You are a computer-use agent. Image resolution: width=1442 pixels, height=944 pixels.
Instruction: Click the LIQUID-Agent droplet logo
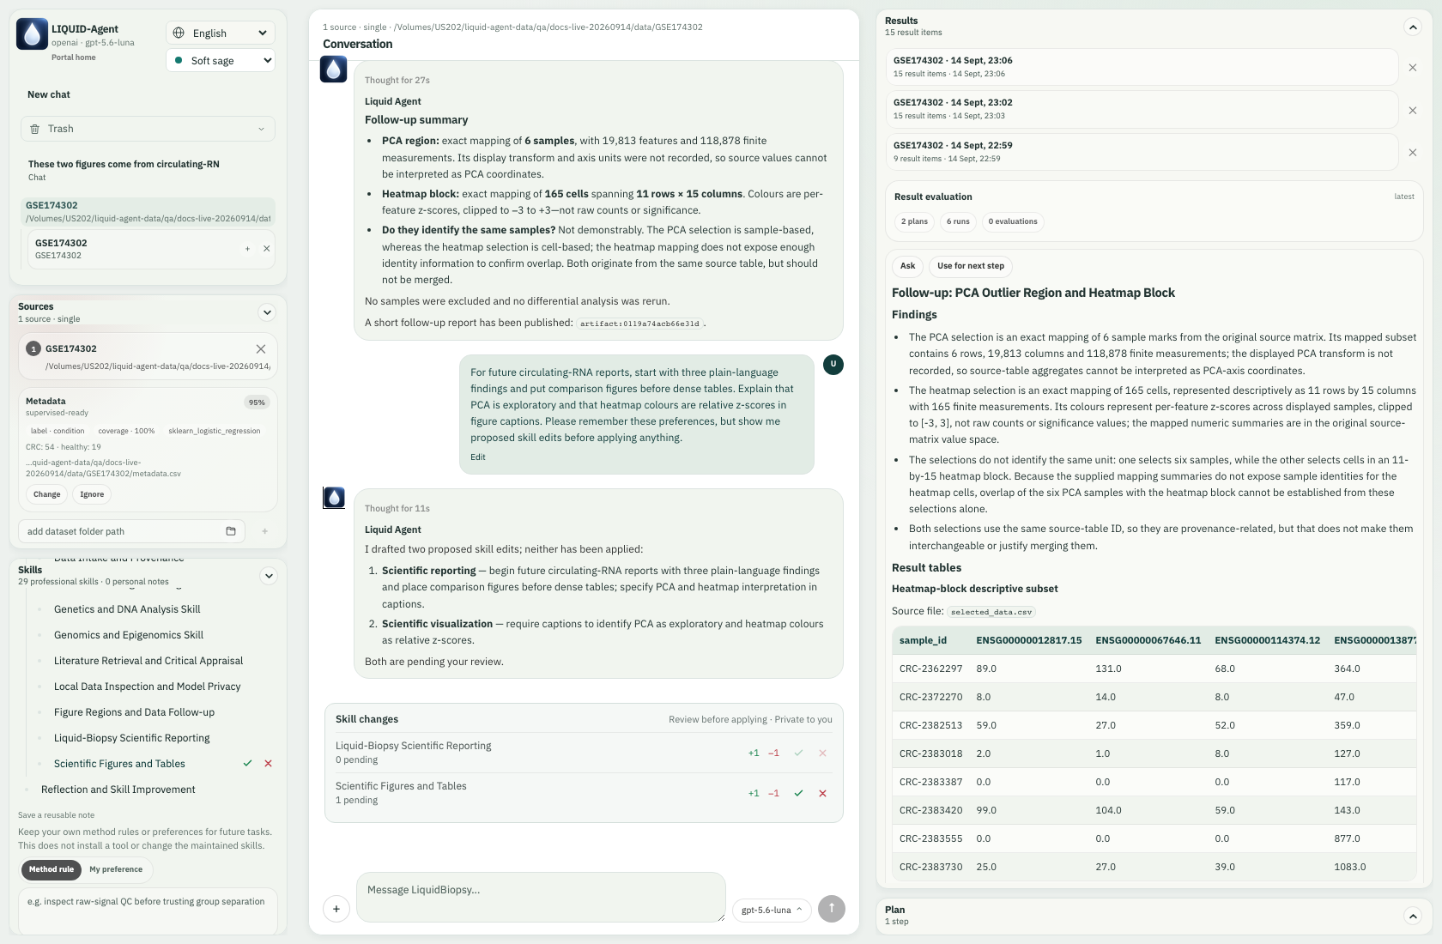tap(32, 34)
